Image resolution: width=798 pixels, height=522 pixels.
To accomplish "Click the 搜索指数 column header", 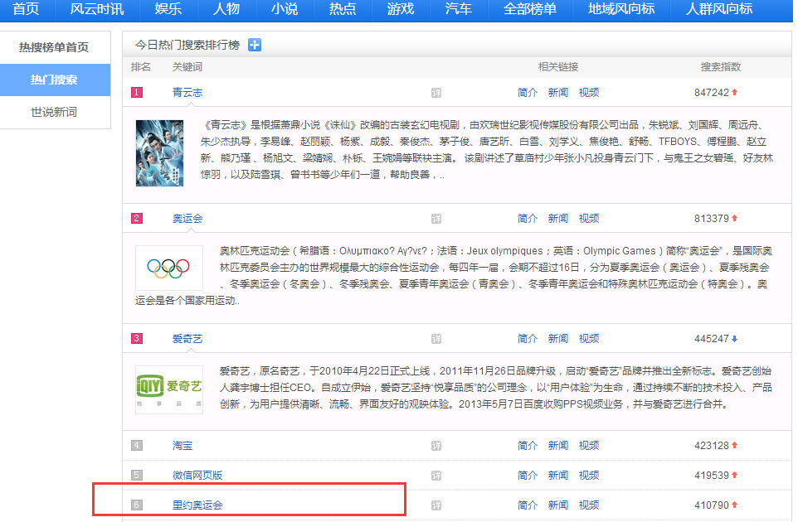I will click(721, 67).
